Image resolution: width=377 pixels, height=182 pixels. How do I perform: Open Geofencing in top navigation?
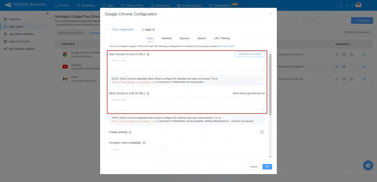pos(160,5)
